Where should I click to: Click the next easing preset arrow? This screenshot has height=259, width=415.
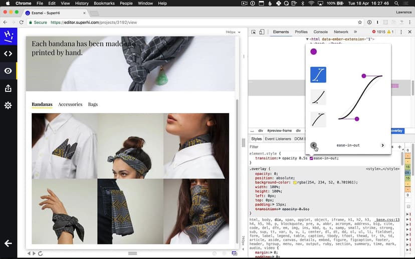pyautogui.click(x=382, y=145)
